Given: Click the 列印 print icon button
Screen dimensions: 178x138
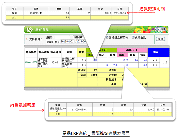Looking at the screenshot, I should coord(160,29).
